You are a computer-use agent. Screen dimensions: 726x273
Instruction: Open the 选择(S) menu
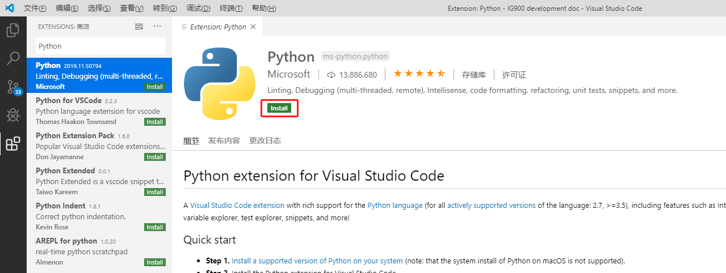(99, 8)
